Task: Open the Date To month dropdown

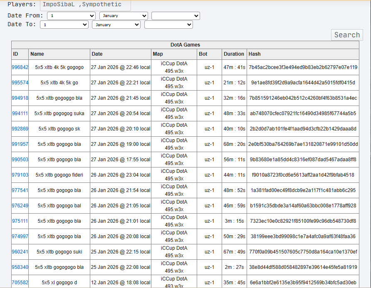Action: click(116, 25)
